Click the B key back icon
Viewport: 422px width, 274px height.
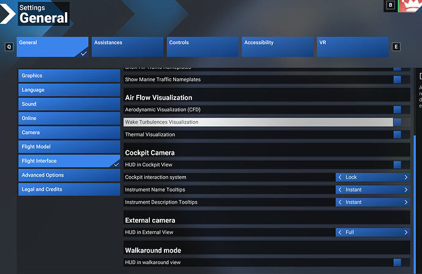[391, 5]
